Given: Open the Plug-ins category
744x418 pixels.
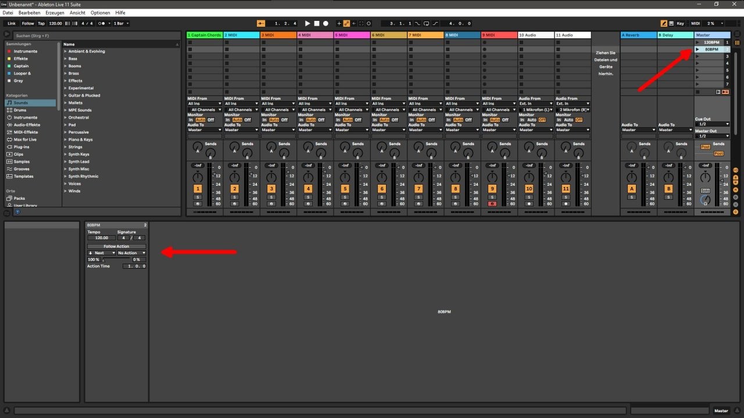Looking at the screenshot, I should point(22,147).
